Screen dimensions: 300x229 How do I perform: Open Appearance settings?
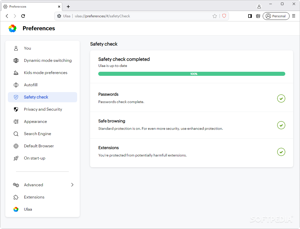point(42,122)
